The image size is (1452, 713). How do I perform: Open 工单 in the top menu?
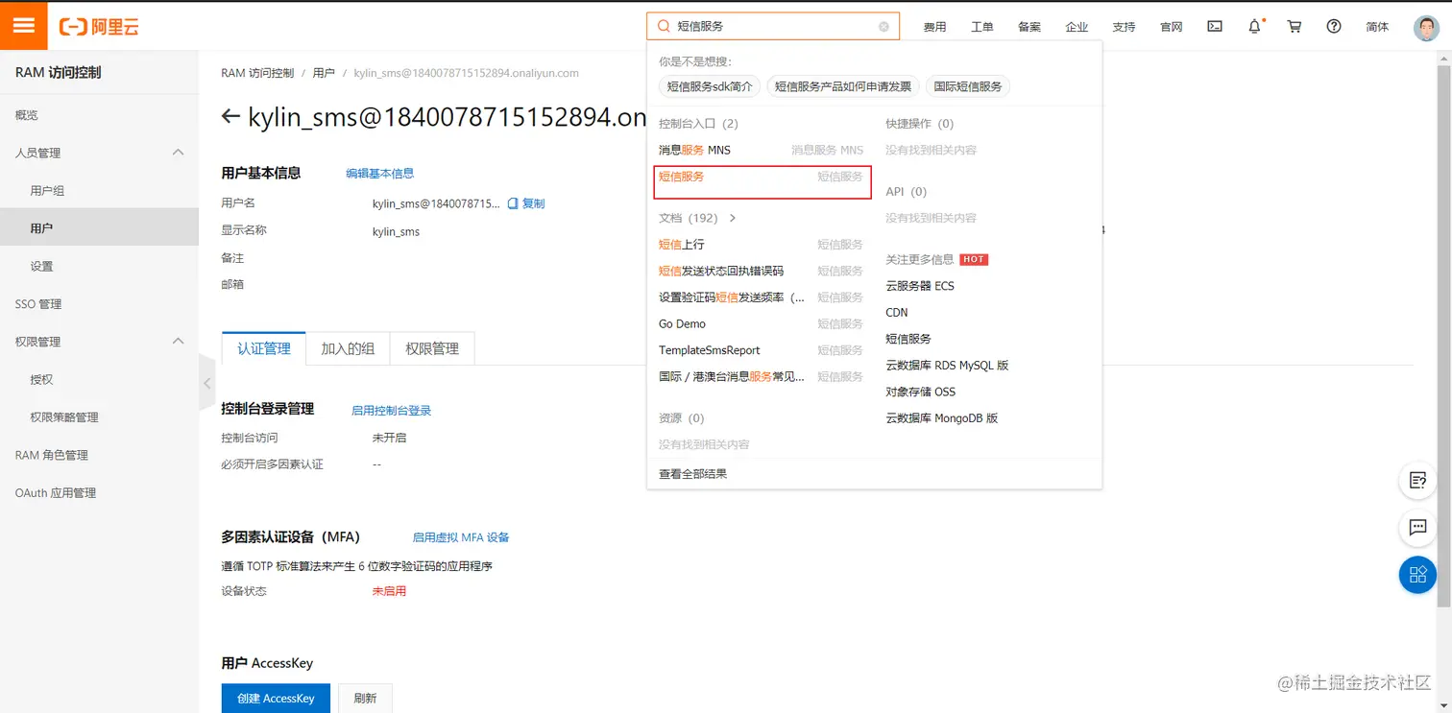click(982, 27)
